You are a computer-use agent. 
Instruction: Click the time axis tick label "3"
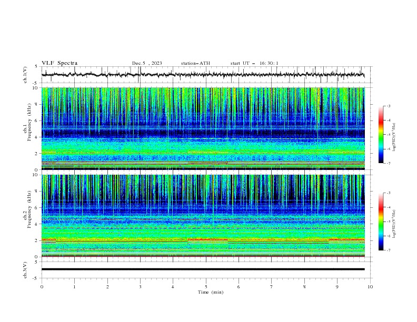click(140, 287)
